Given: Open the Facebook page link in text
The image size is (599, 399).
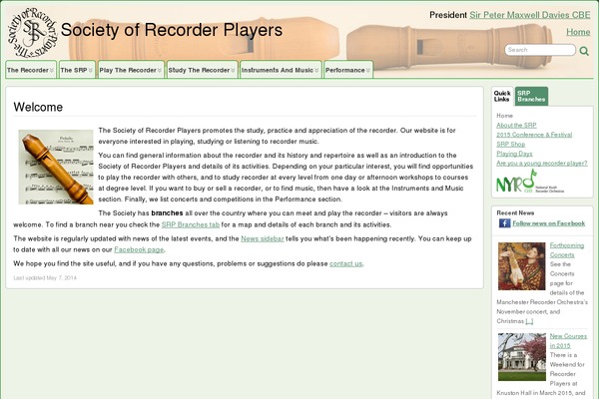Looking at the screenshot, I should click(x=139, y=249).
